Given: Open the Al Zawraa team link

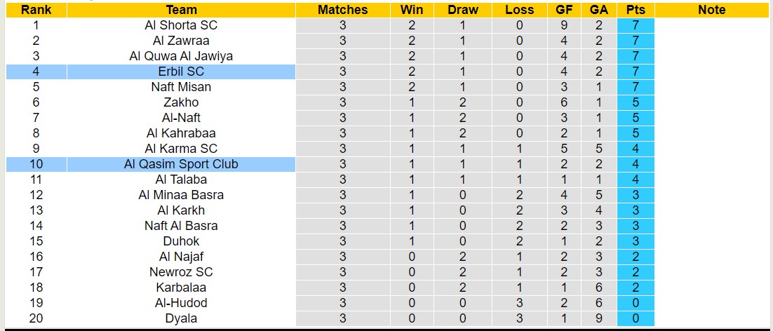Looking at the screenshot, I should pyautogui.click(x=181, y=41).
